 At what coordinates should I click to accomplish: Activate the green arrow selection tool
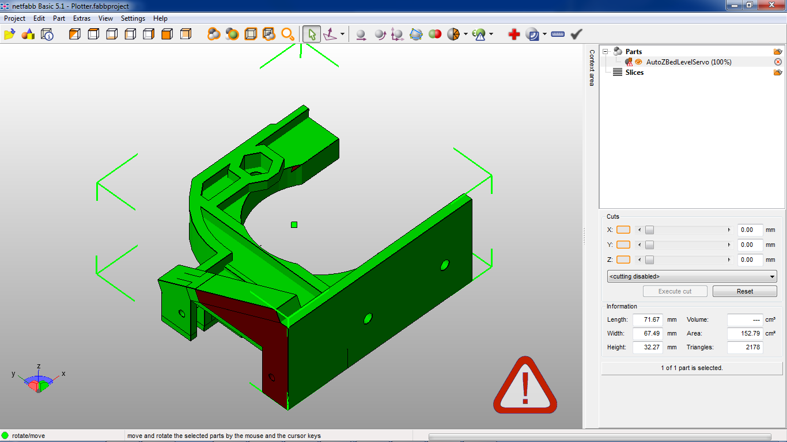tap(312, 35)
